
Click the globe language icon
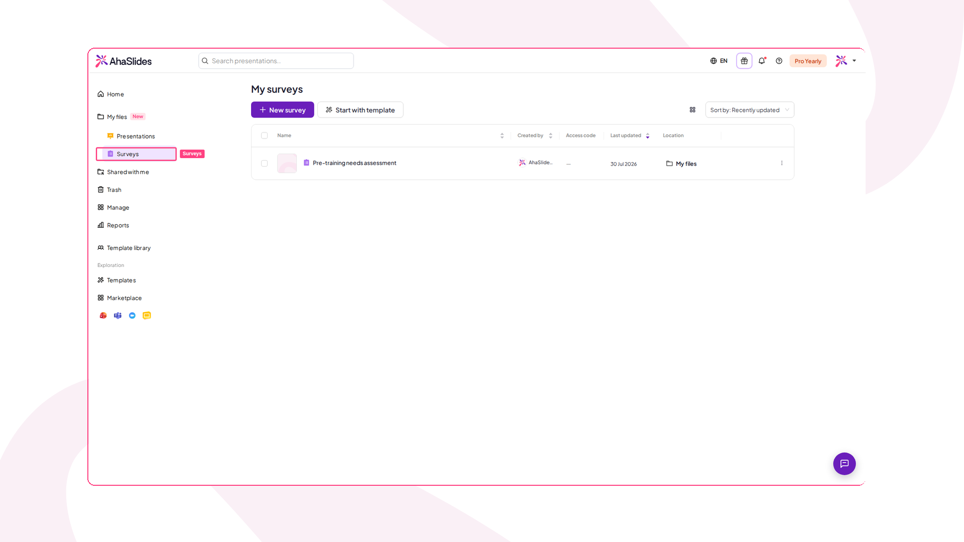713,61
